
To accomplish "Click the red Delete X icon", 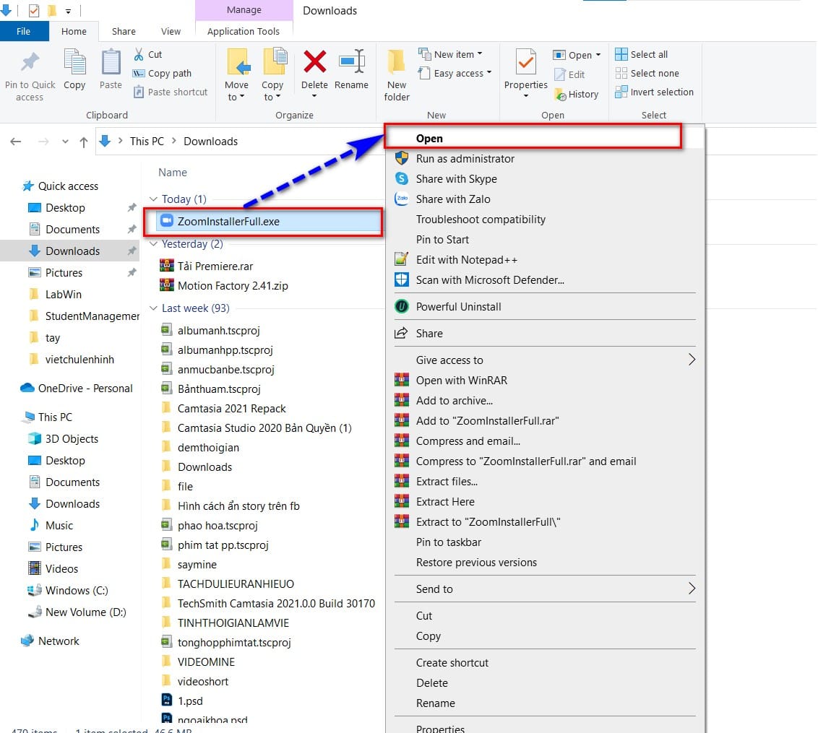I will [x=314, y=61].
